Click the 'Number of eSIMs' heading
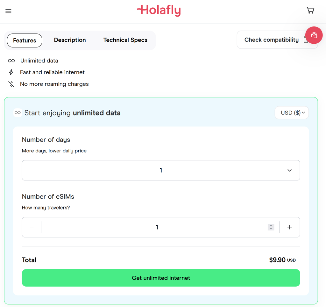 click(x=48, y=196)
